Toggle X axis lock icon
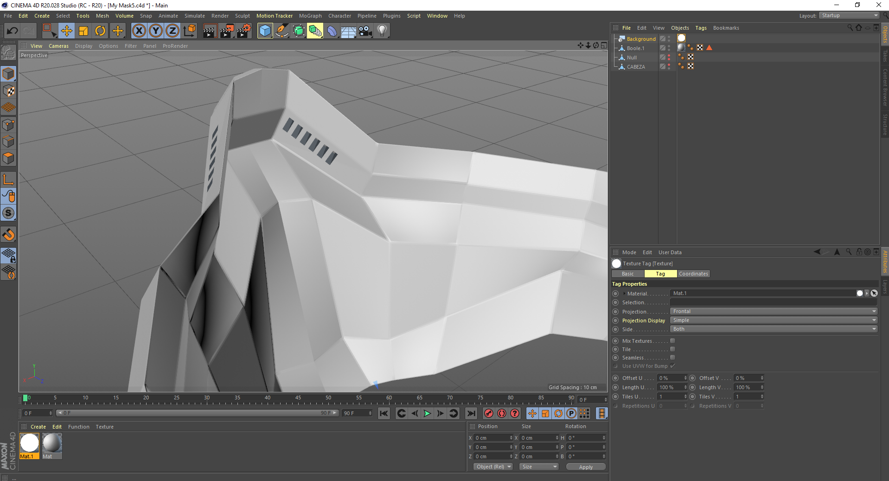Image resolution: width=889 pixels, height=481 pixels. point(139,31)
